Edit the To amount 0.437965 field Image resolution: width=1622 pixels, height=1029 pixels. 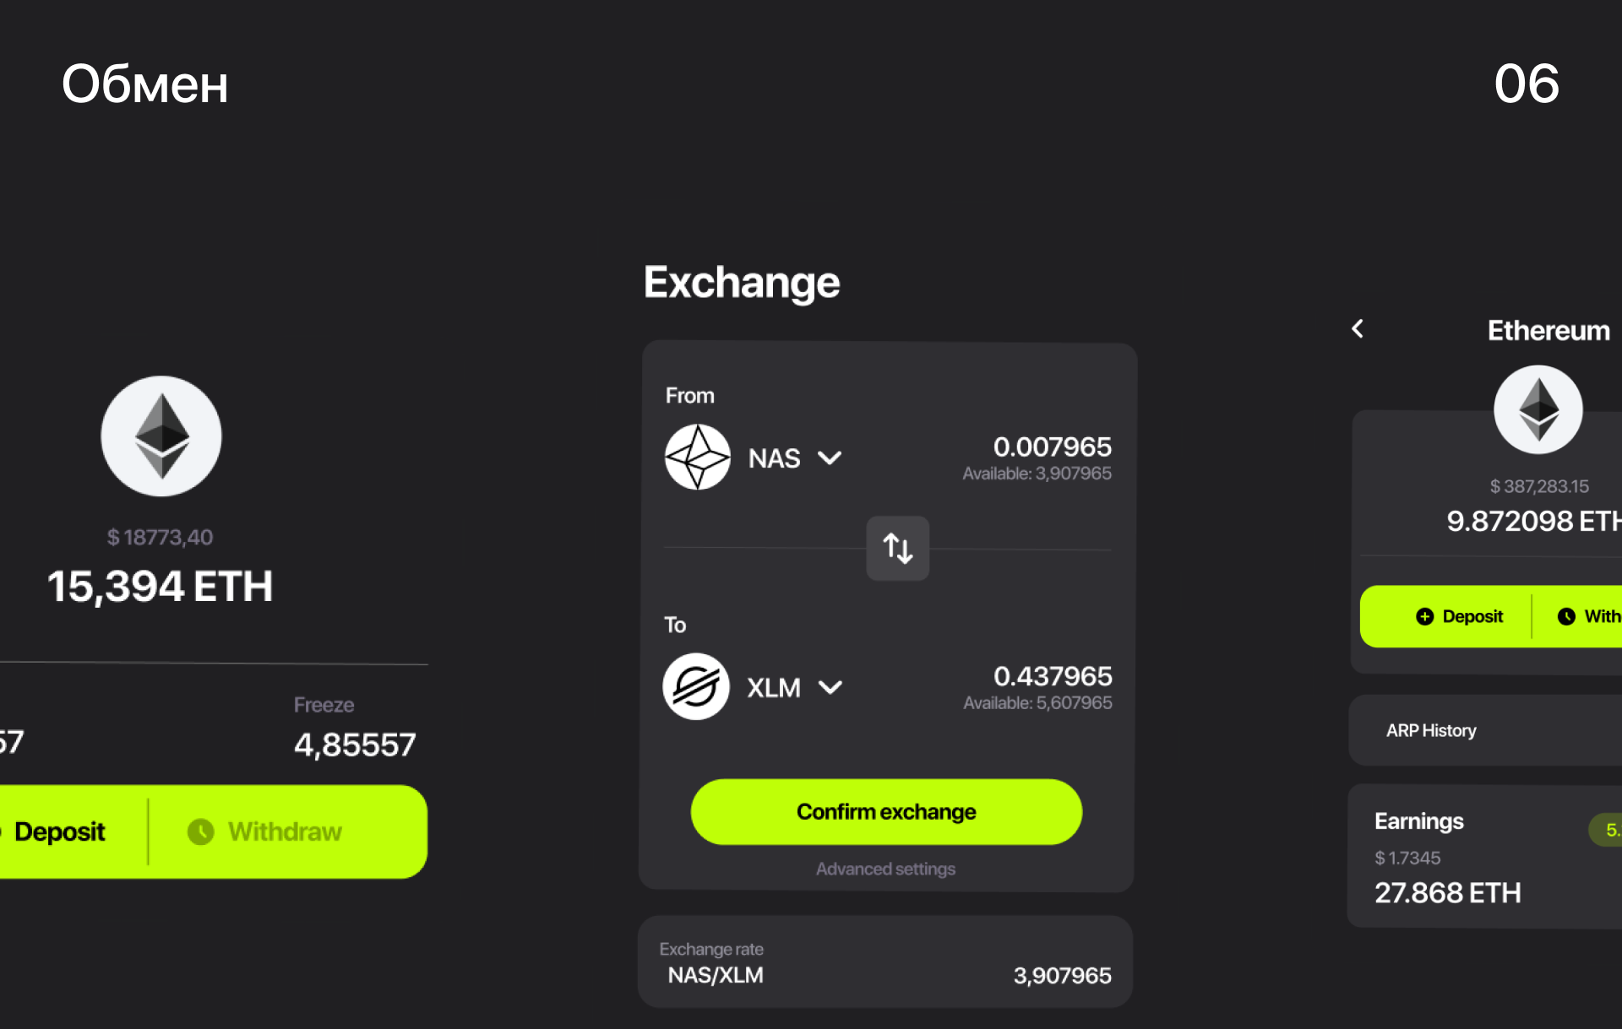pos(1052,676)
